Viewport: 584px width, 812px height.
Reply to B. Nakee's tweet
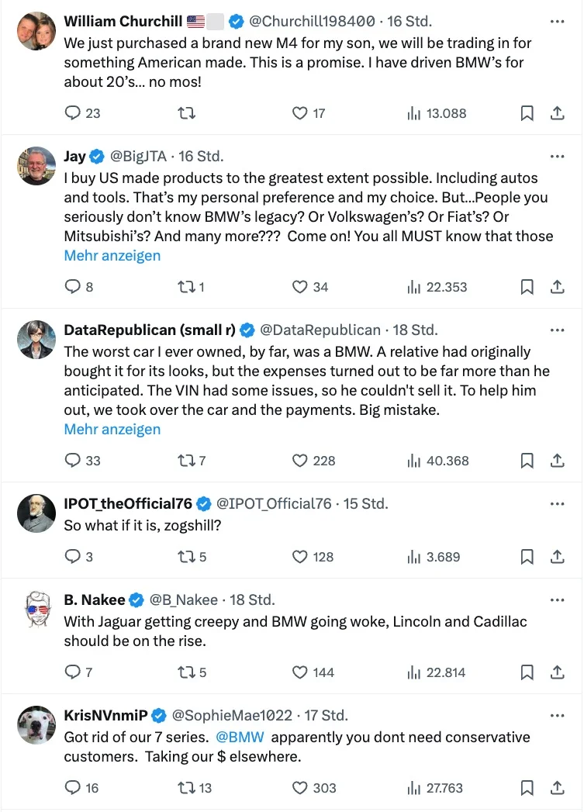pyautogui.click(x=73, y=672)
